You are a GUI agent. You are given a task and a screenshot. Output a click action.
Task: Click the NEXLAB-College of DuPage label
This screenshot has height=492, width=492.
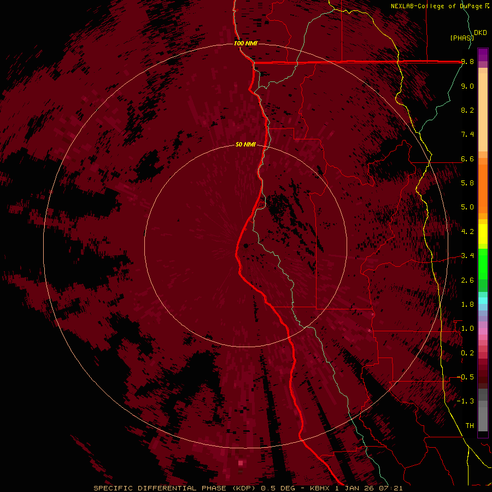[x=440, y=6]
